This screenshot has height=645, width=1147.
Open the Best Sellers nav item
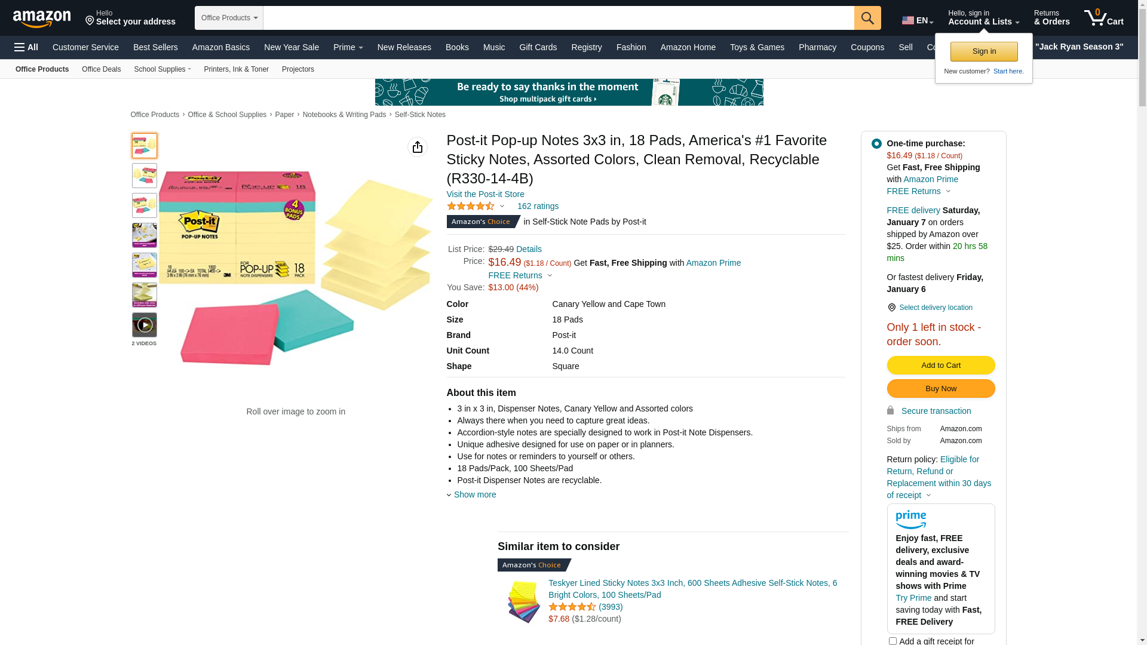click(x=155, y=47)
